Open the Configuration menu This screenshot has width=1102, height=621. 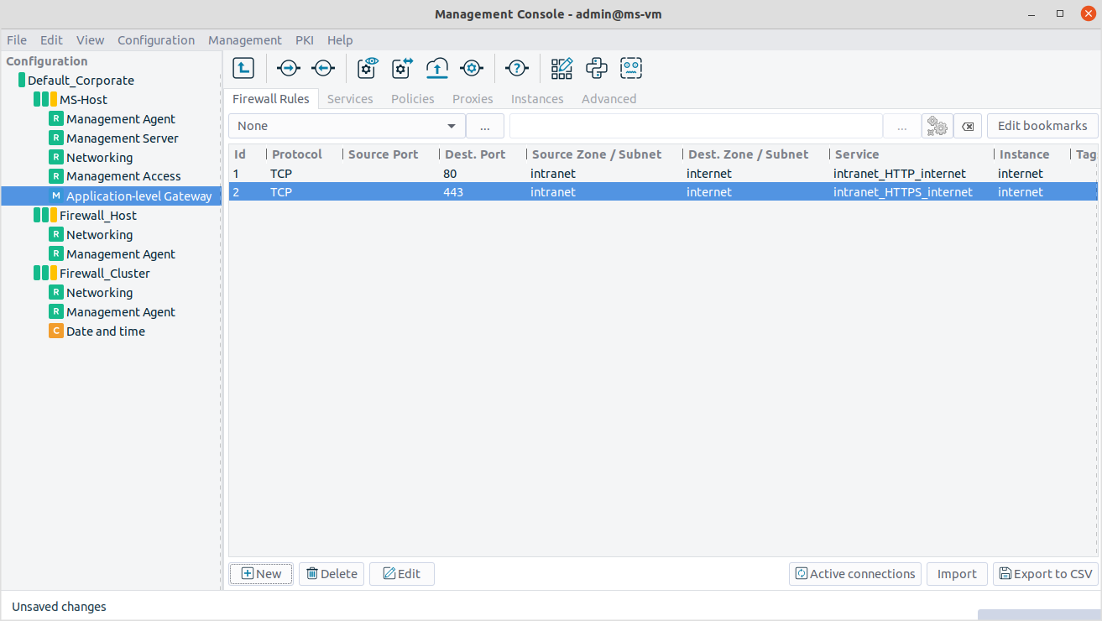[156, 40]
